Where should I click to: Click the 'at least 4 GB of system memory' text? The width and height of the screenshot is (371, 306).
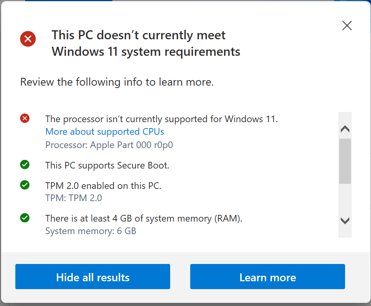click(x=143, y=218)
